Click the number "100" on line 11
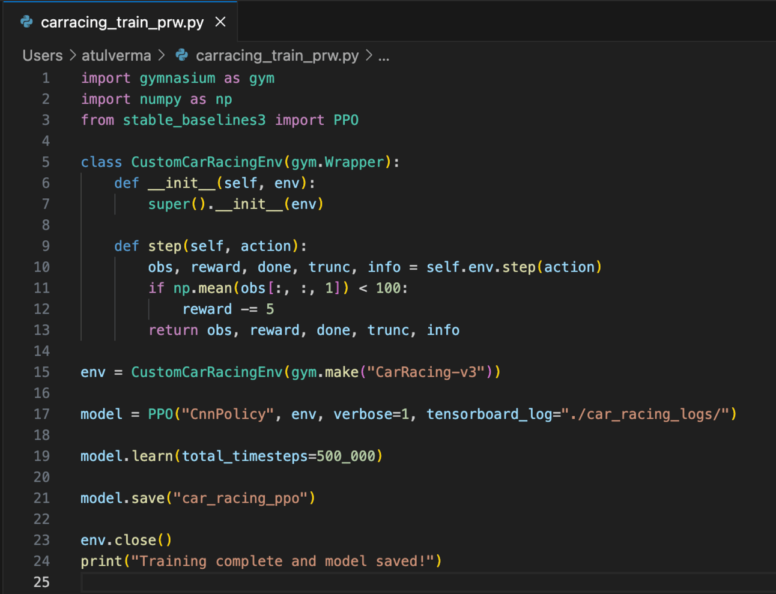 [388, 288]
